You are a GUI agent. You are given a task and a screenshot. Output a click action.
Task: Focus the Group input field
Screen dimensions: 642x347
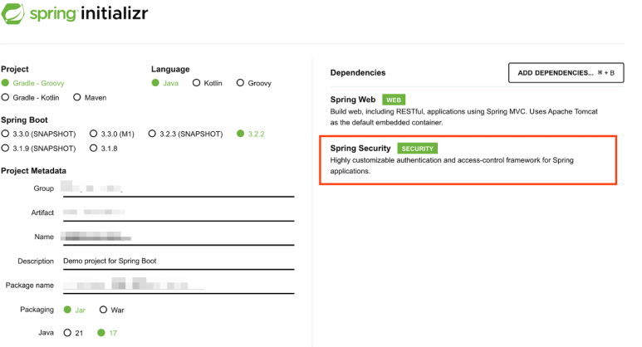coord(179,188)
